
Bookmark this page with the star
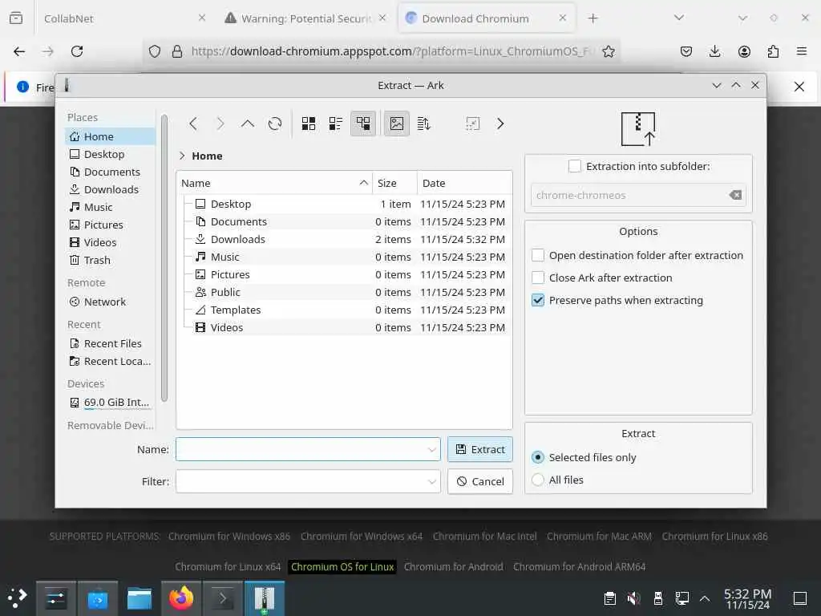(608, 51)
